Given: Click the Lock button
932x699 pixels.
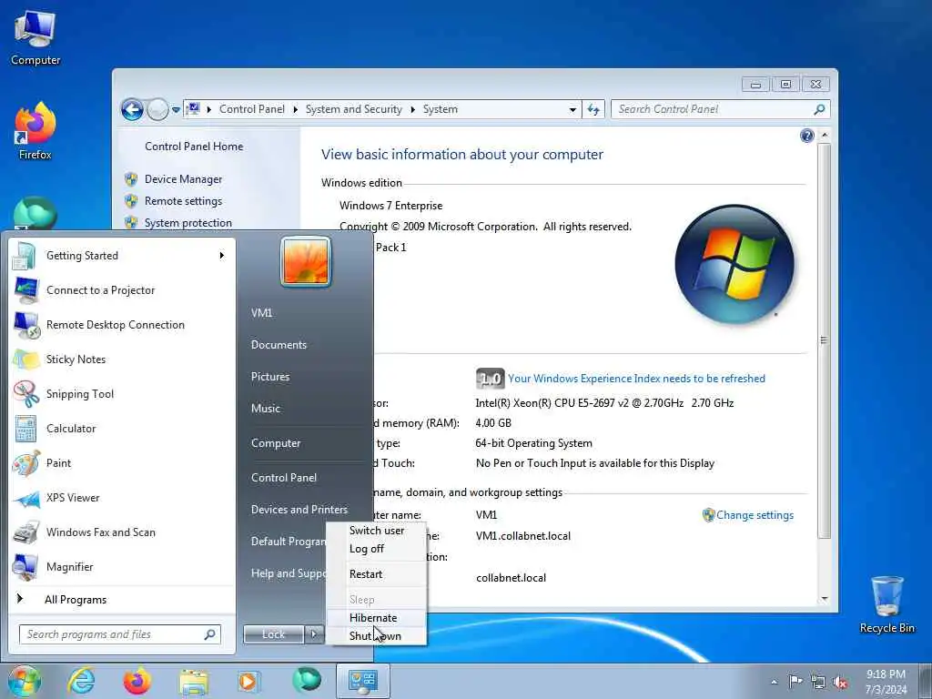Looking at the screenshot, I should (273, 634).
